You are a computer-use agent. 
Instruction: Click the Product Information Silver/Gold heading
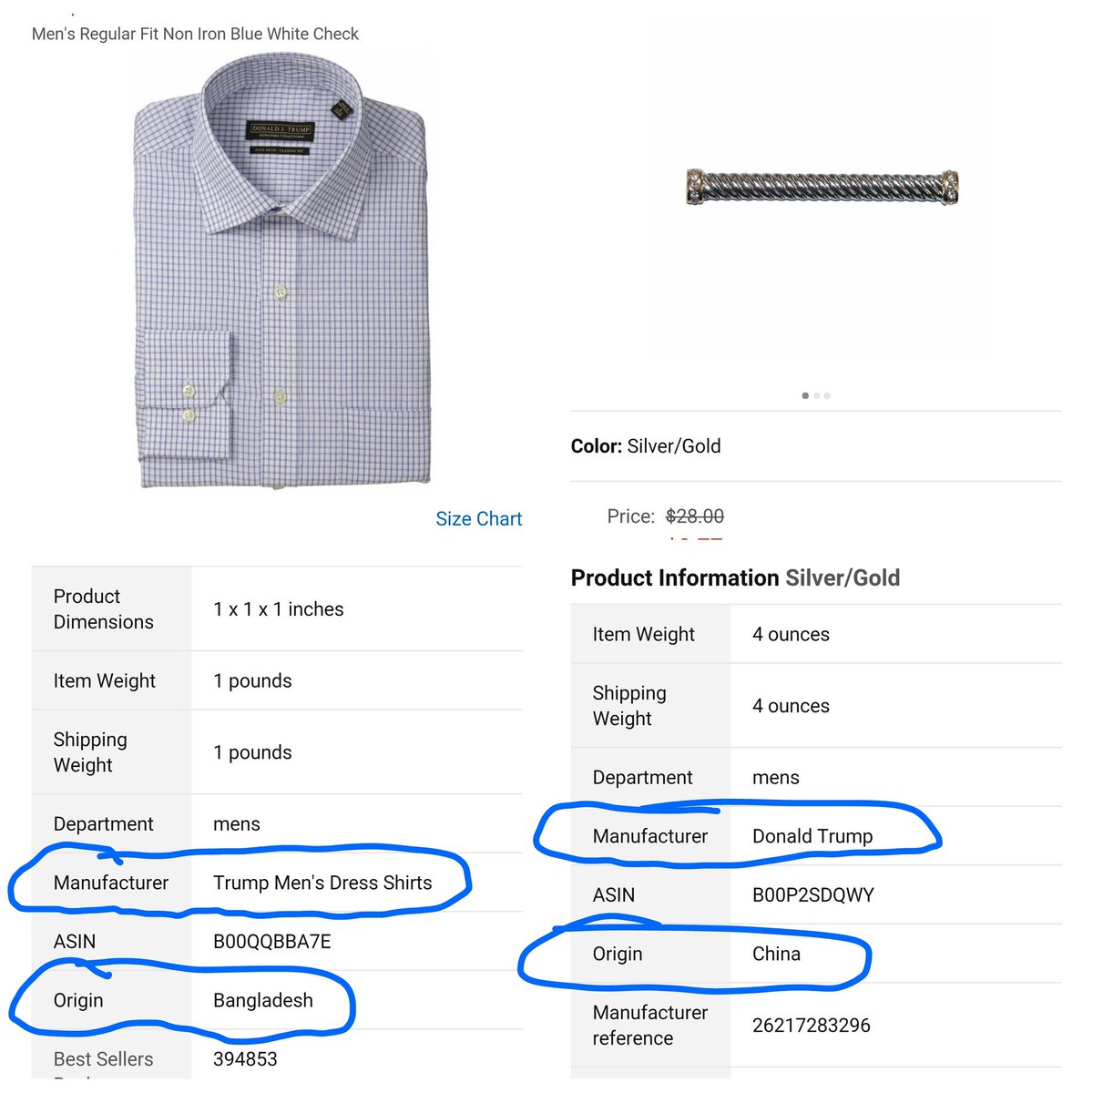(735, 577)
